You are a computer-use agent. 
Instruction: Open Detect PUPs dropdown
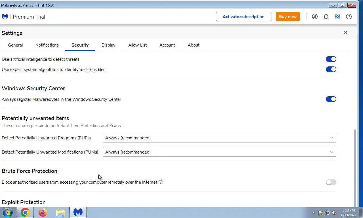tap(220, 138)
